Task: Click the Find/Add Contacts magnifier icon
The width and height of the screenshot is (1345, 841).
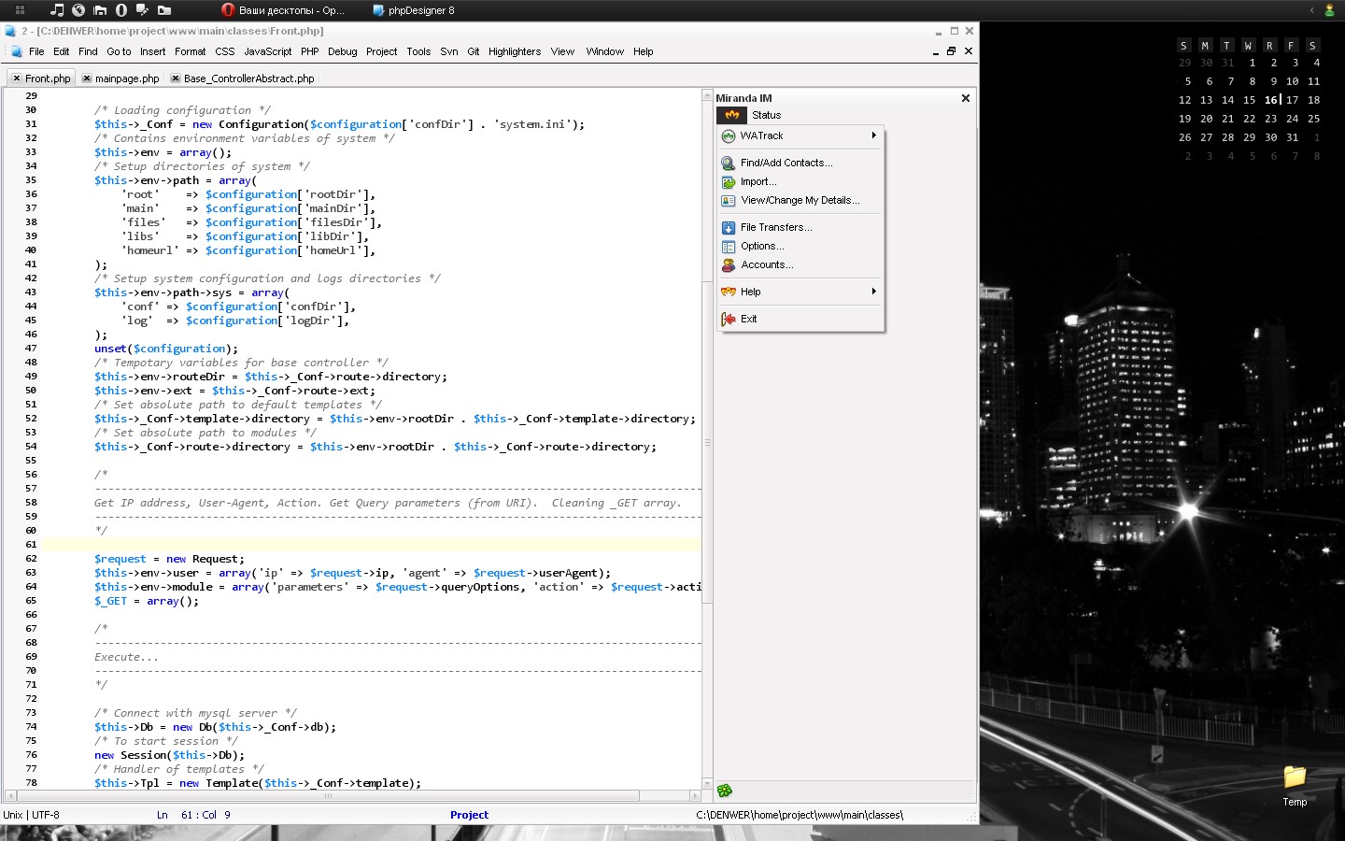Action: (x=729, y=163)
